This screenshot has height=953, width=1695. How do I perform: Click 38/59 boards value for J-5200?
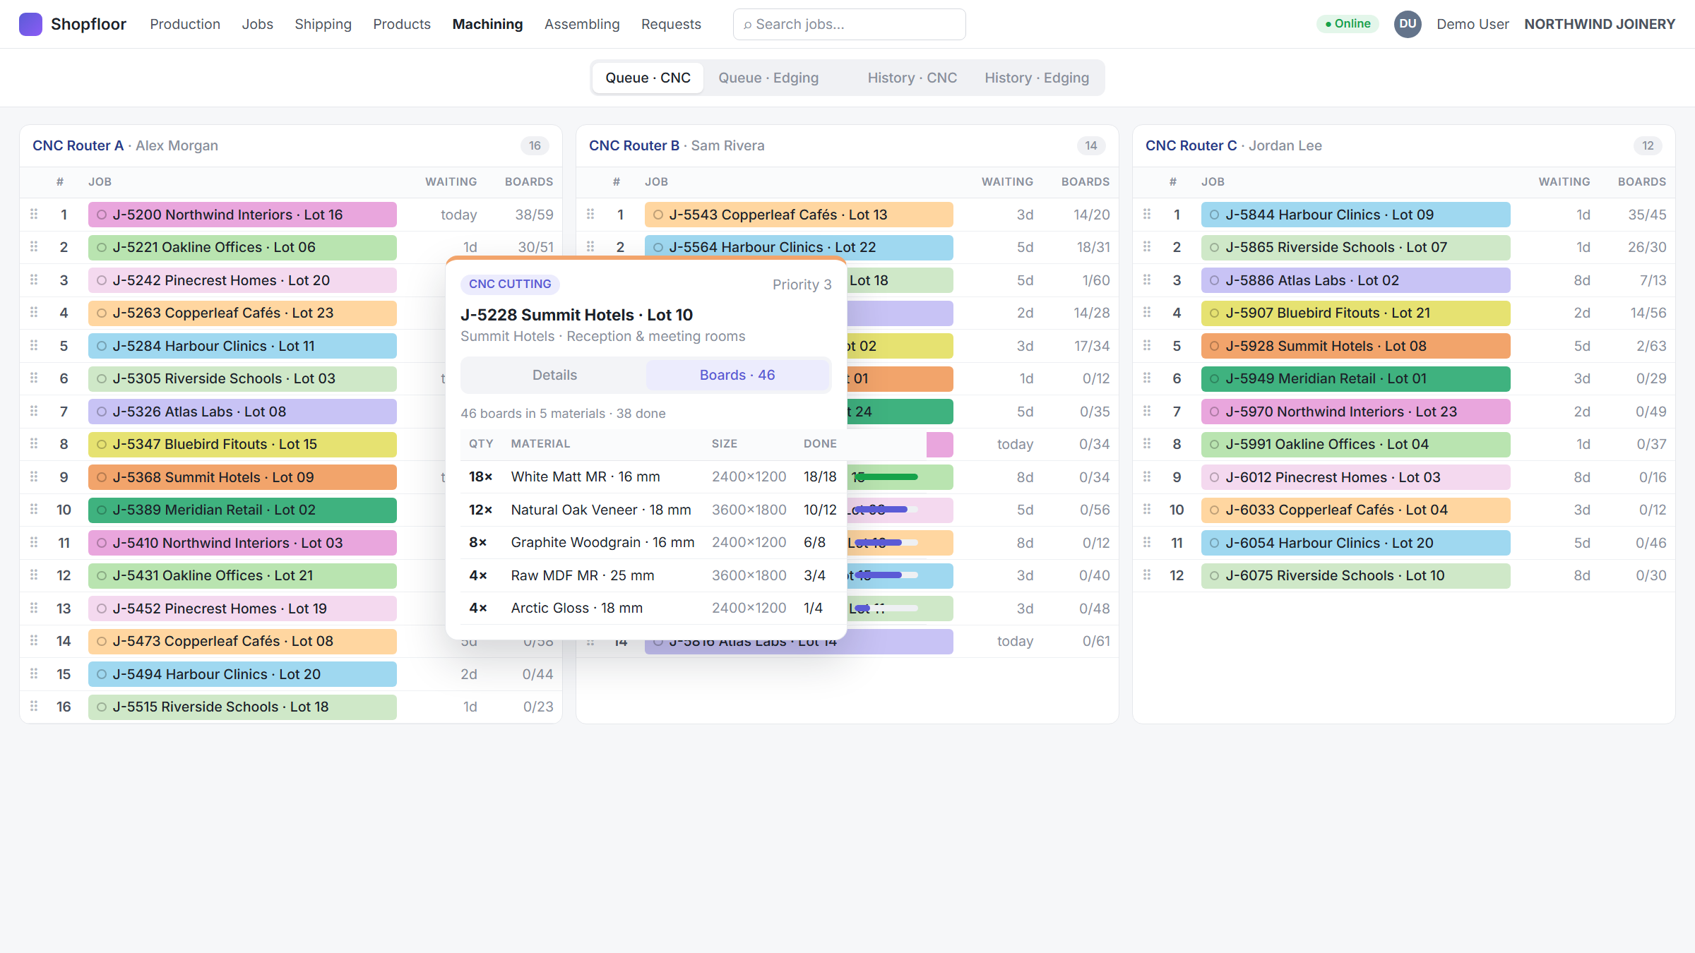click(x=534, y=215)
